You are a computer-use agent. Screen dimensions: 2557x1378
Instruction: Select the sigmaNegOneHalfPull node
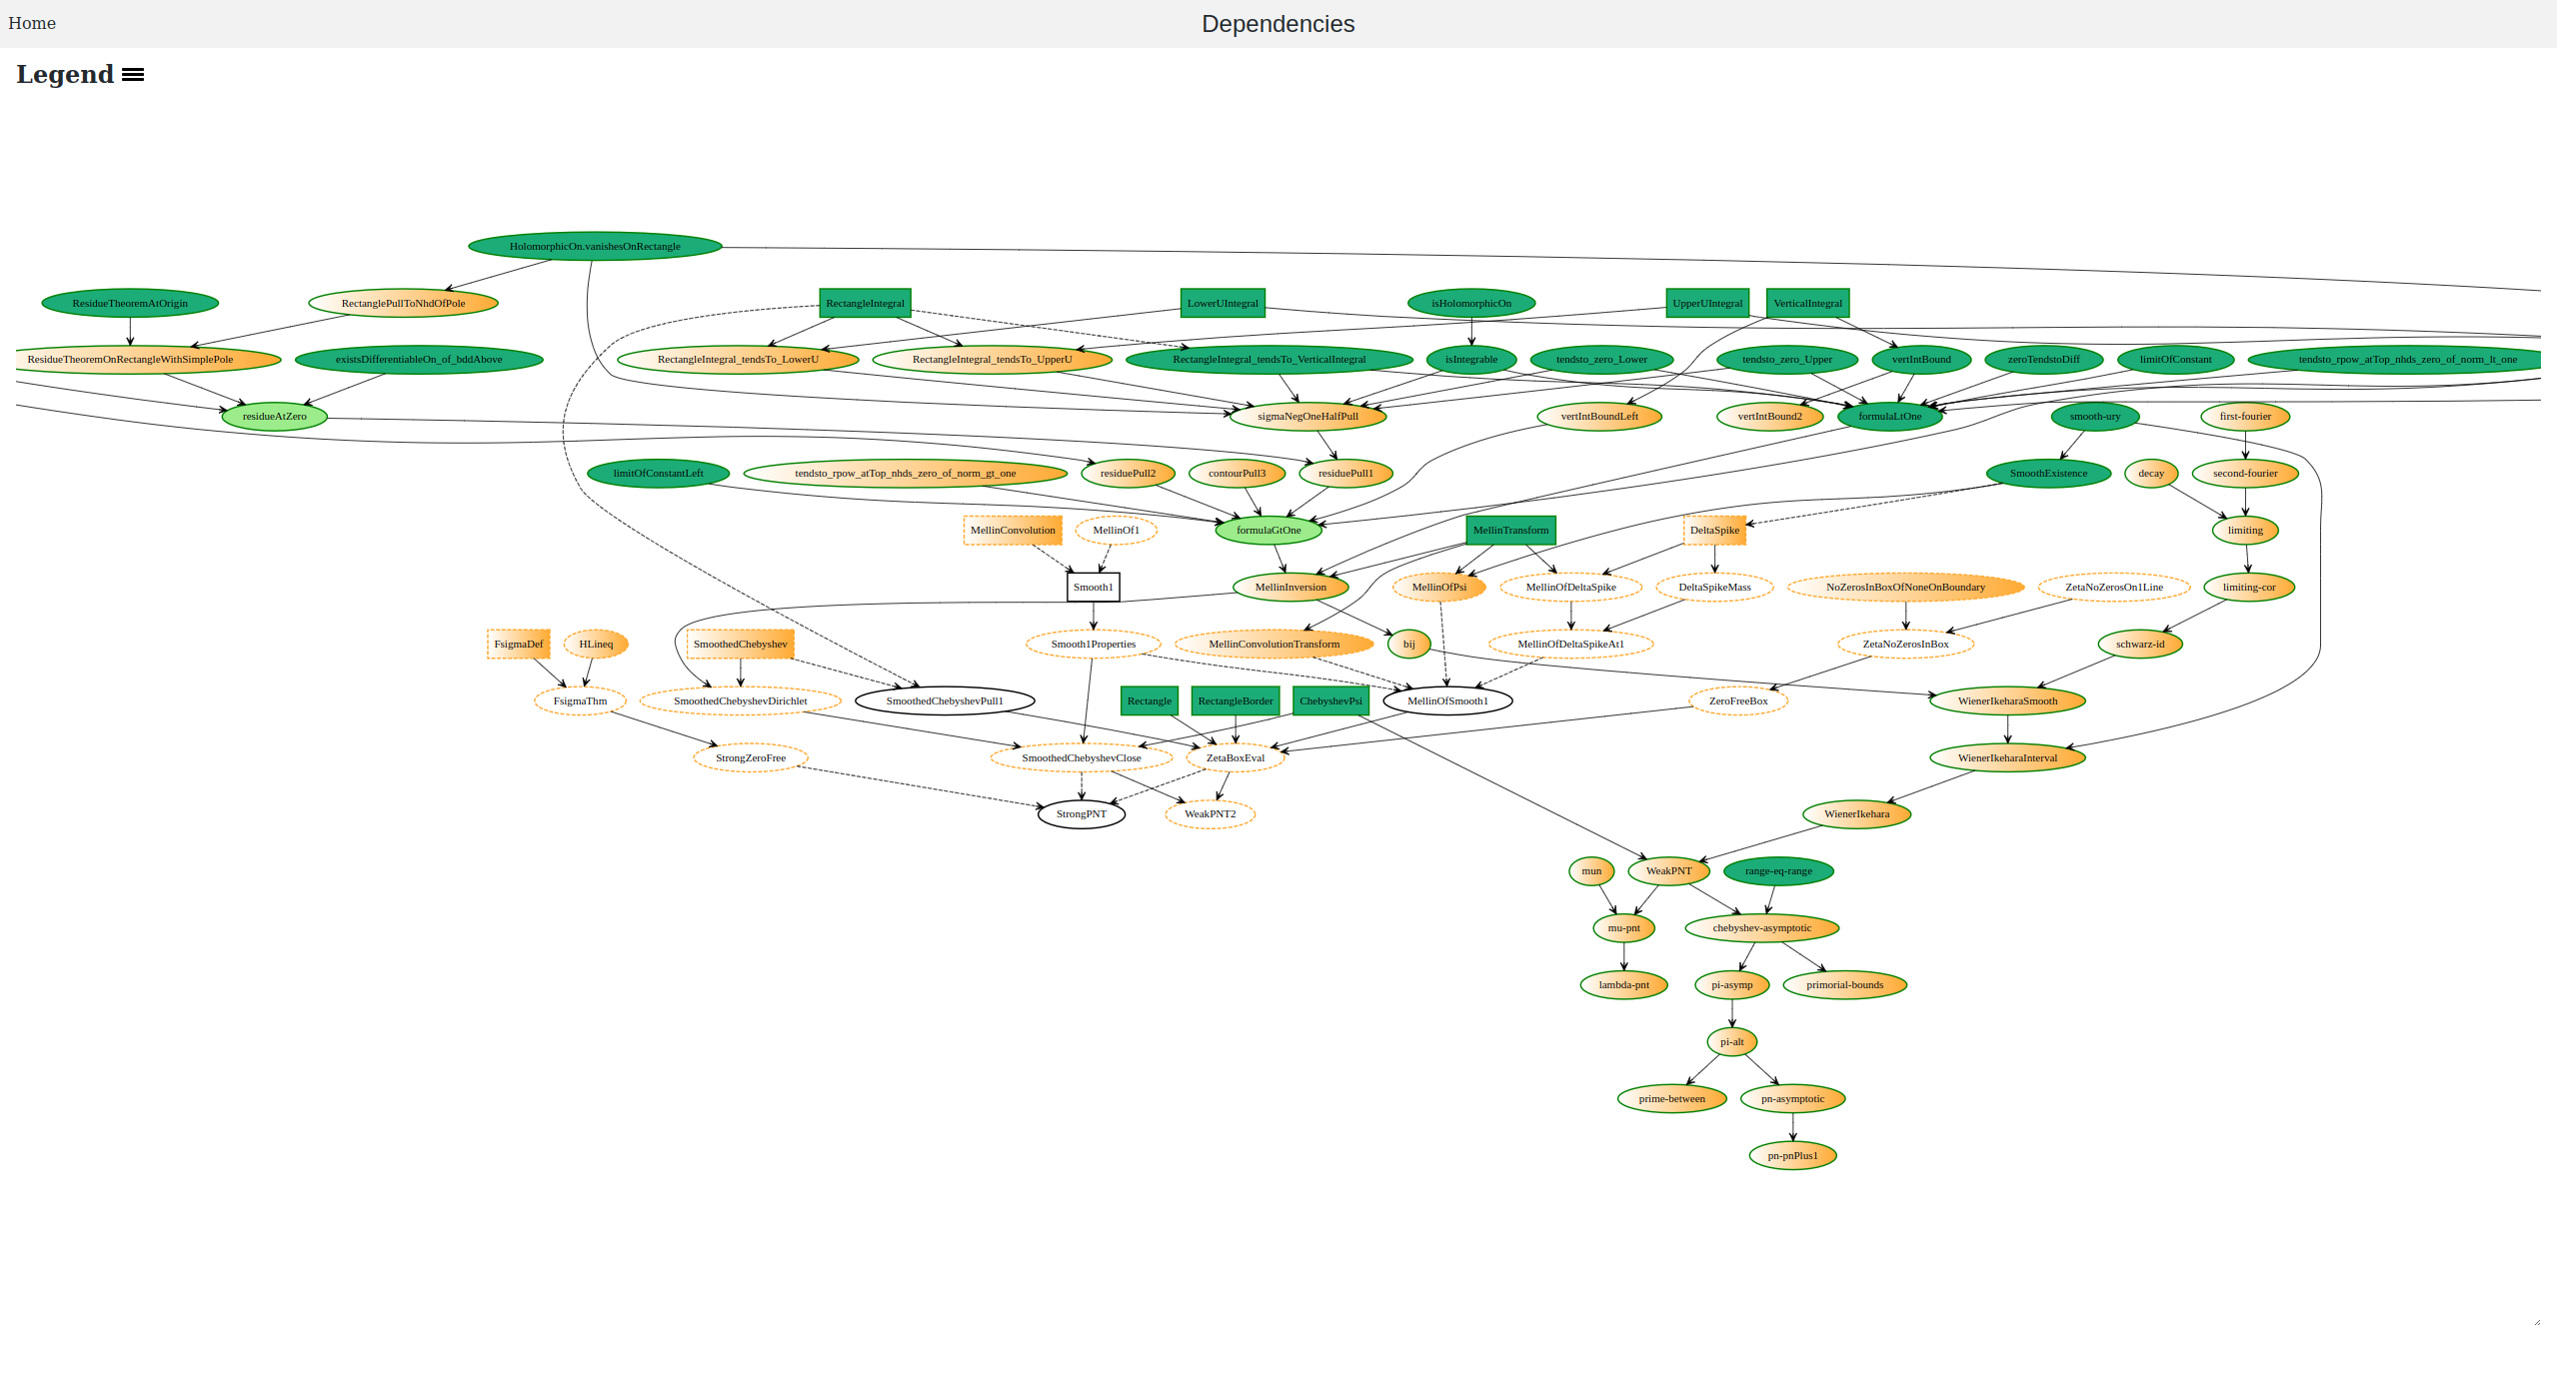(1307, 417)
